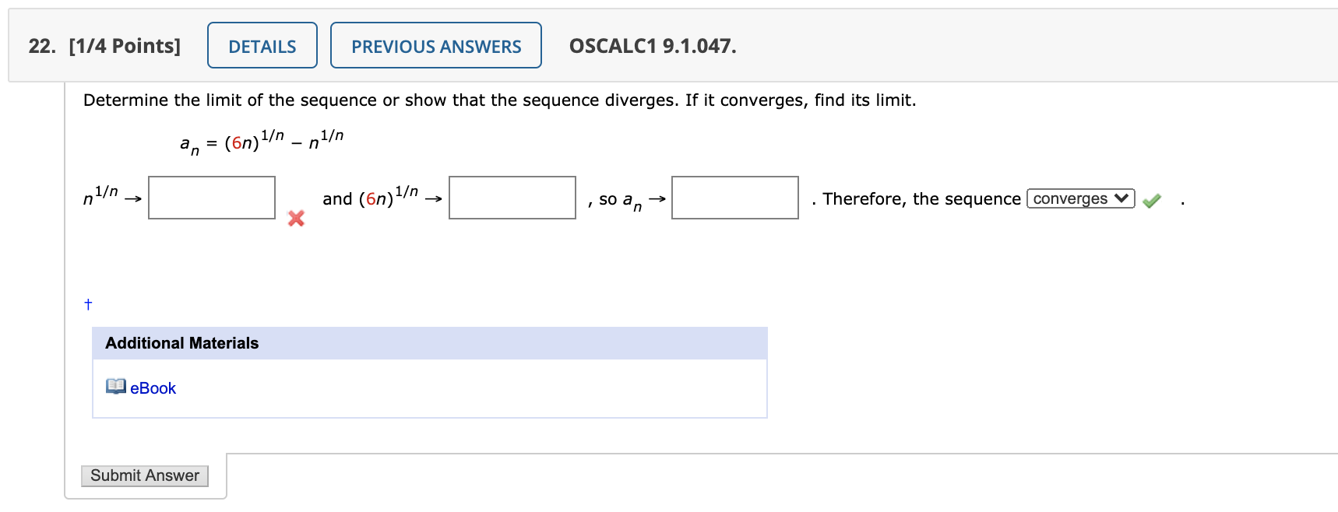Image resolution: width=1338 pixels, height=512 pixels.
Task: Switch to PREVIOUS ANSWERS view
Action: 435,47
